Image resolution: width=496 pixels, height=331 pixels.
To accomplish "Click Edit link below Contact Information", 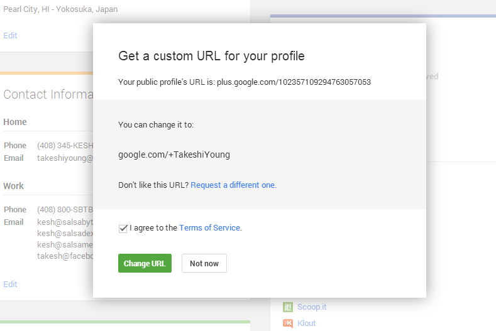I will tap(10, 285).
